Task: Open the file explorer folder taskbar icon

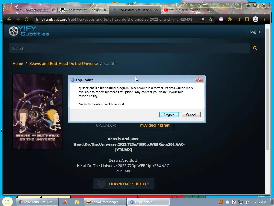Action: 77,202
